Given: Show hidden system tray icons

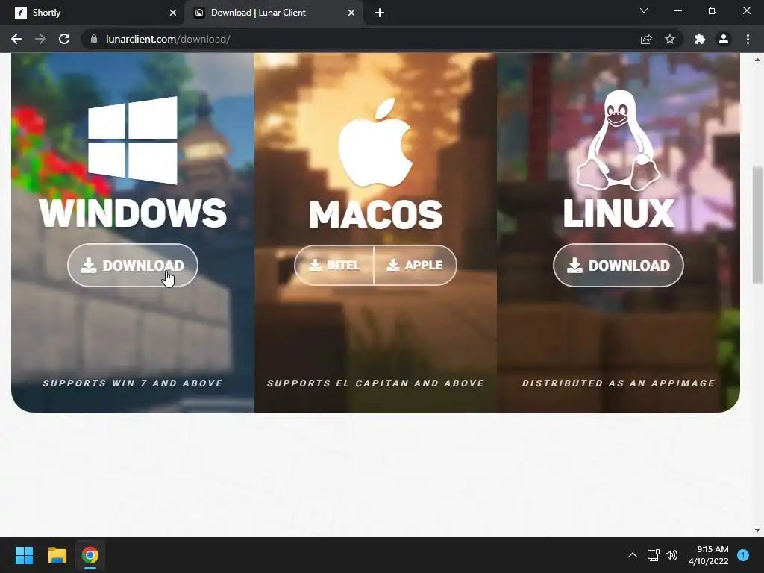Looking at the screenshot, I should [633, 555].
